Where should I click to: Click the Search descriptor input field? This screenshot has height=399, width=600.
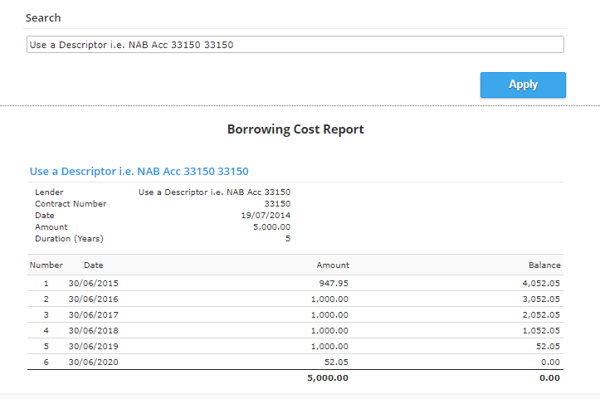click(295, 44)
